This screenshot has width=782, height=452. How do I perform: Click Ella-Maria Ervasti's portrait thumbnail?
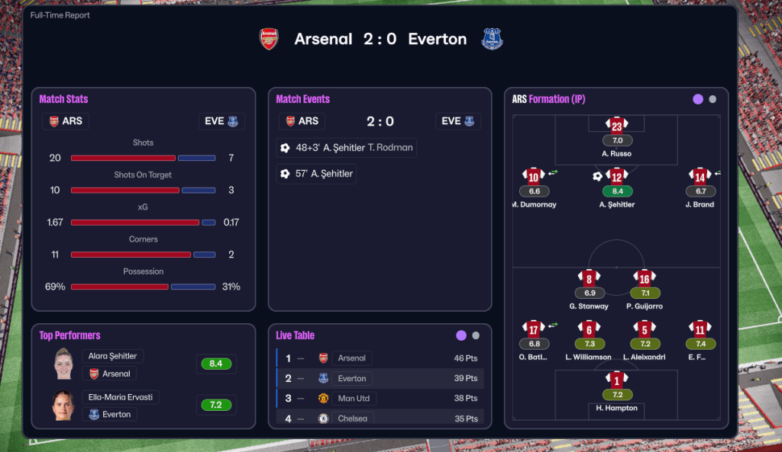[63, 406]
